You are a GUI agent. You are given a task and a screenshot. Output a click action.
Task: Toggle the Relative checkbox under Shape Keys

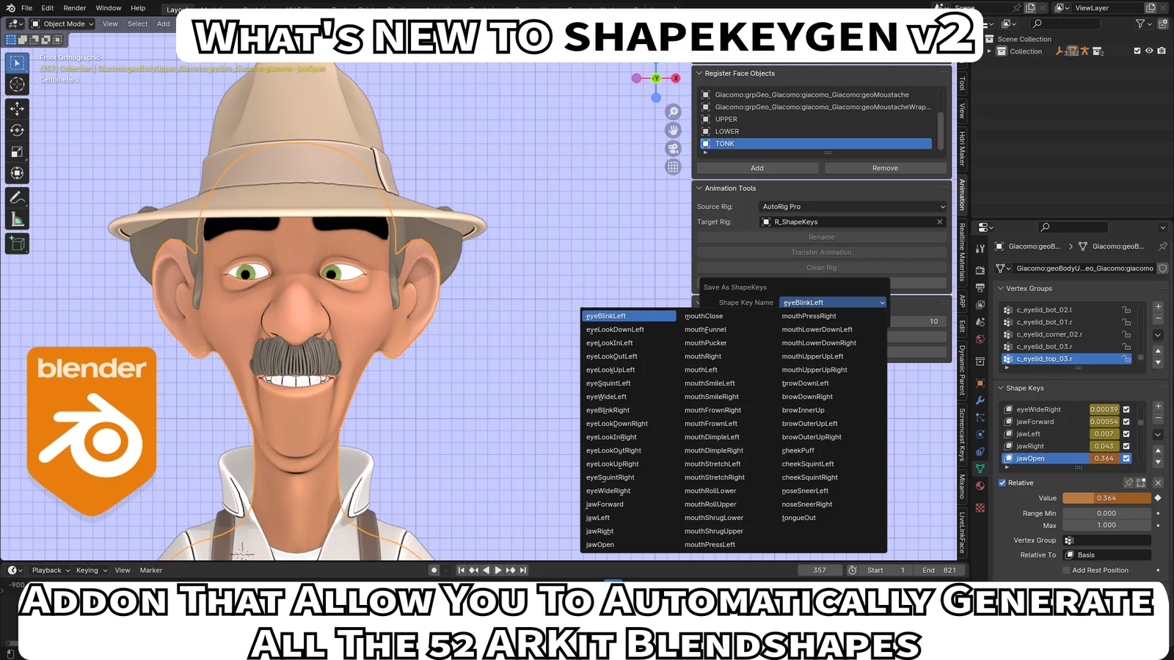[x=1002, y=483]
